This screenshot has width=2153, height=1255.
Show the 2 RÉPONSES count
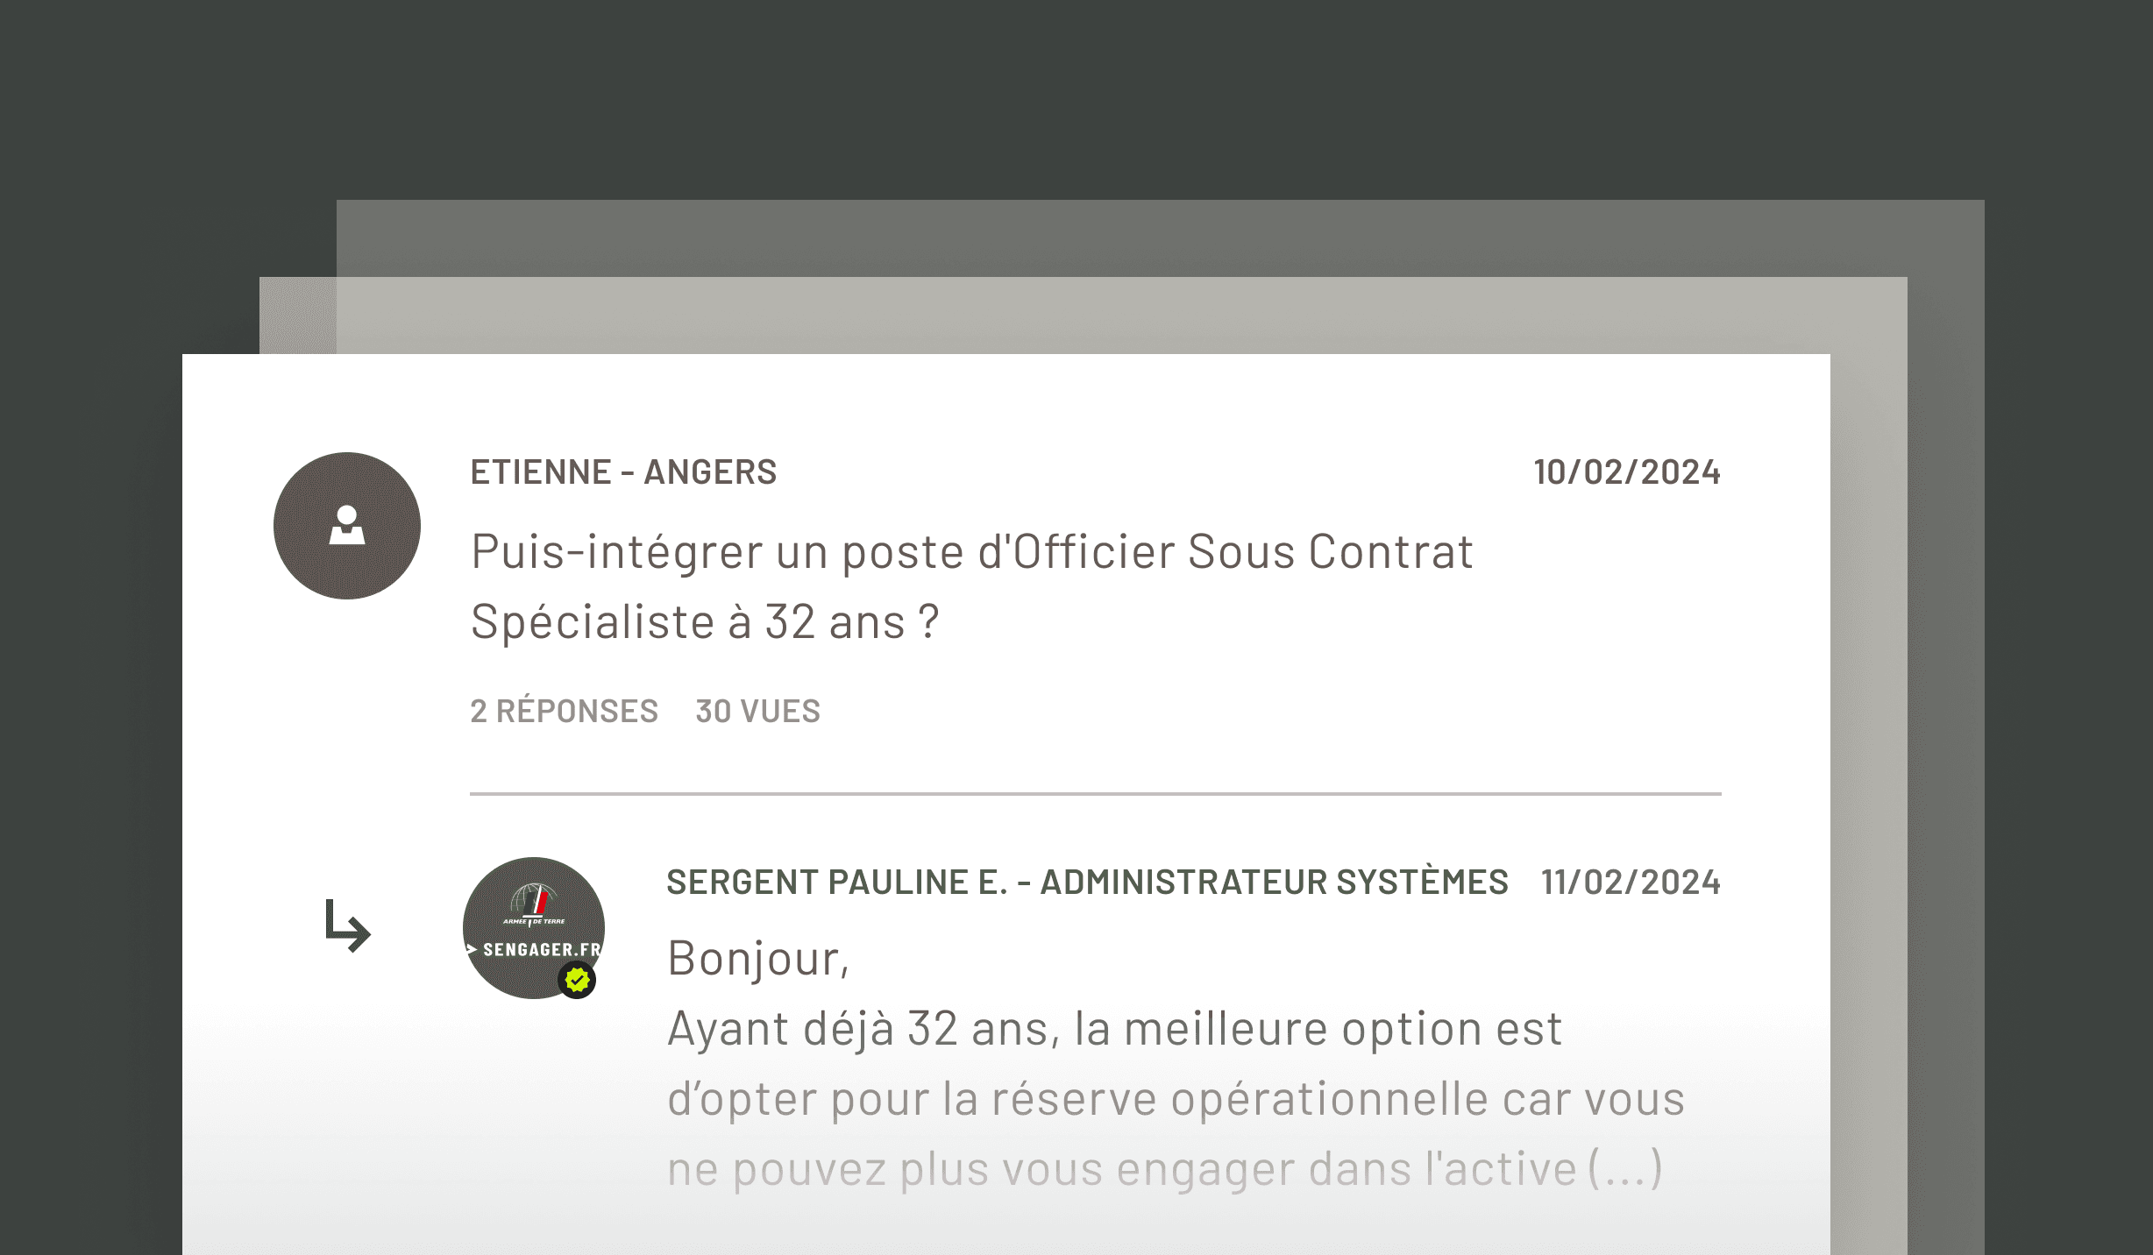tap(564, 711)
